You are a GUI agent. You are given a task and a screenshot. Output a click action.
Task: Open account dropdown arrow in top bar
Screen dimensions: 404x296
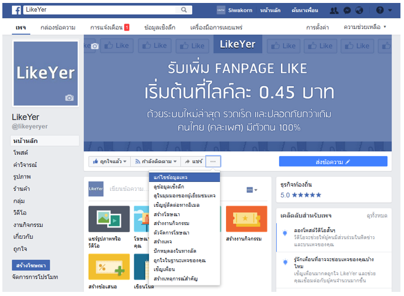[390, 10]
